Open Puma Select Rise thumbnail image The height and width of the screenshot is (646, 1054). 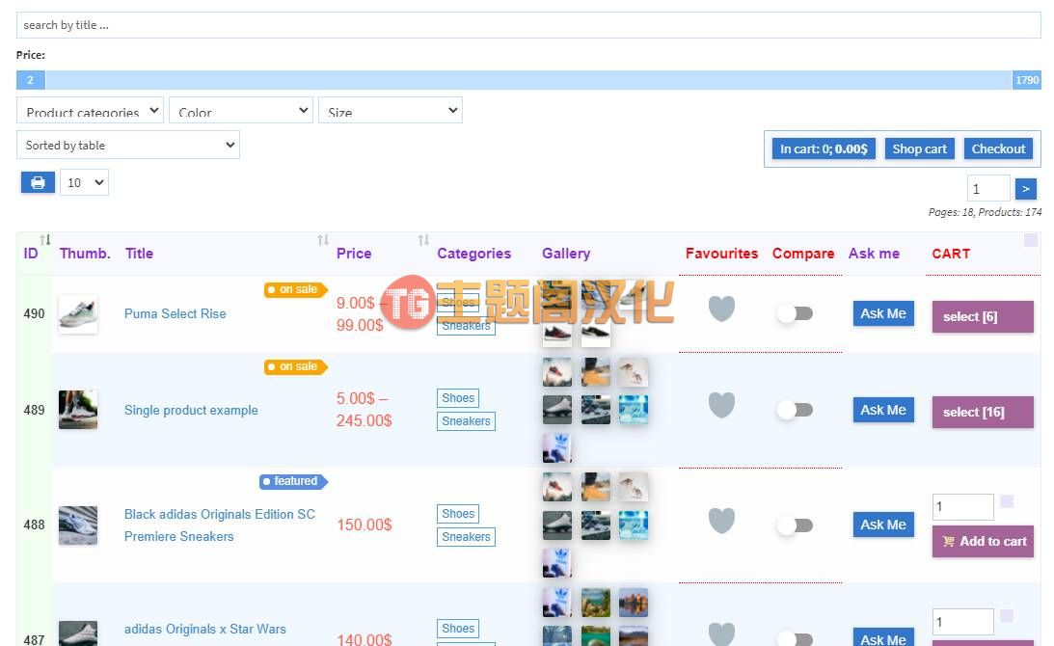click(78, 314)
